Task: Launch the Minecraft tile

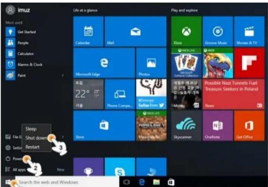Action: (x=151, y=126)
